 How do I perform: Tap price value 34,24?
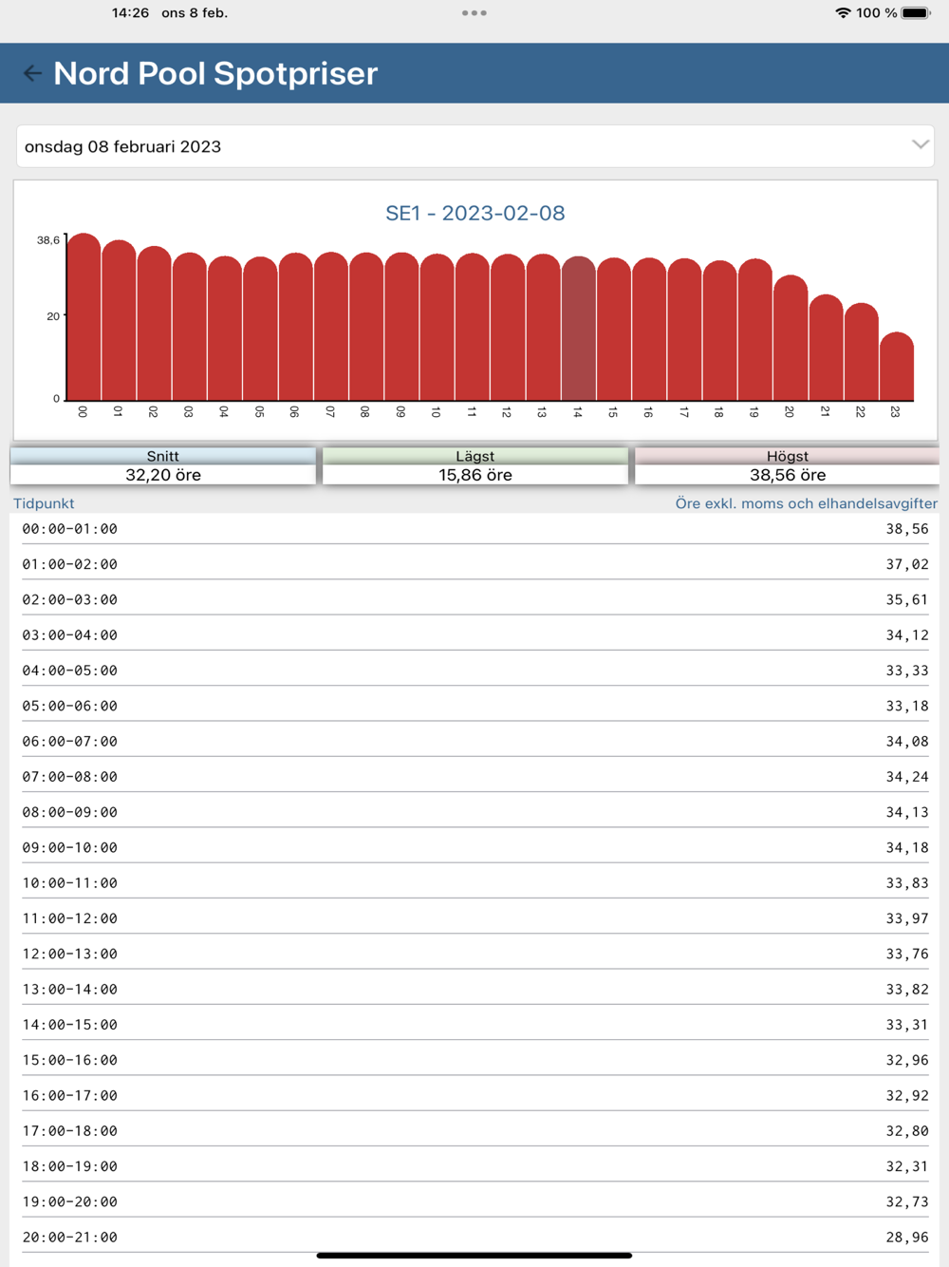907,777
